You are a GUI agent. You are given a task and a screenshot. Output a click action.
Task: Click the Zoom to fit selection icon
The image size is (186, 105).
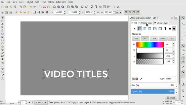[54, 7]
